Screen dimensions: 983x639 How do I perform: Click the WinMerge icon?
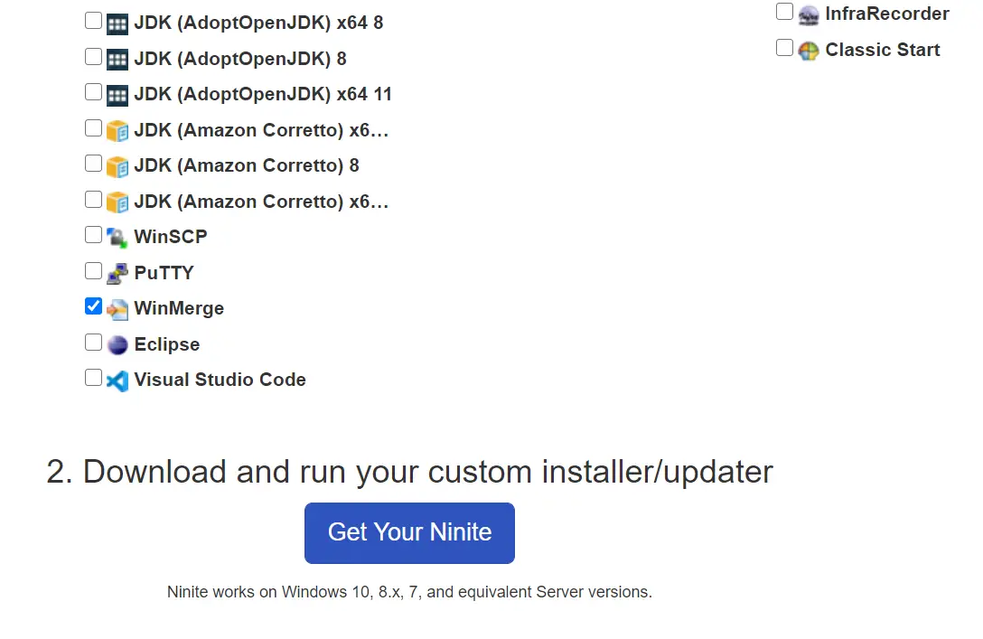(x=117, y=309)
